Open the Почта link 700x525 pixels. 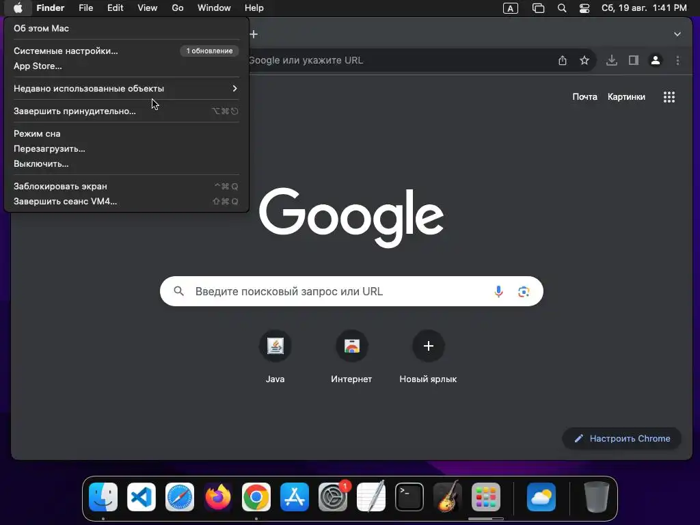click(585, 97)
